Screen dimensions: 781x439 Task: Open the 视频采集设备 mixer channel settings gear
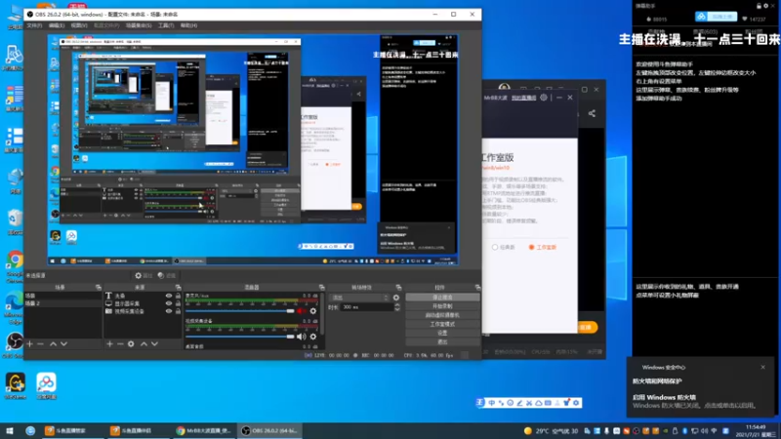pos(313,337)
